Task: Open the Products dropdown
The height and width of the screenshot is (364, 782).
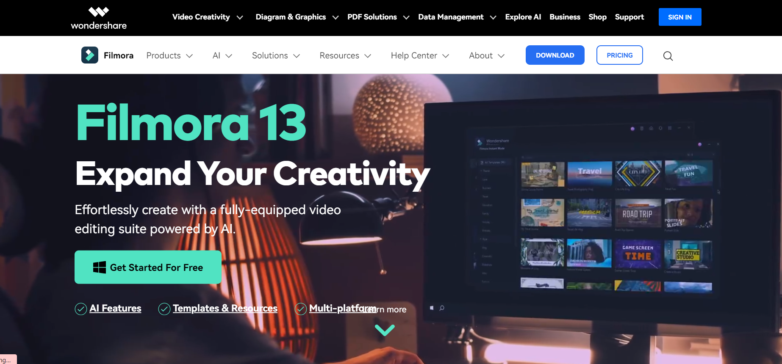Action: 169,55
